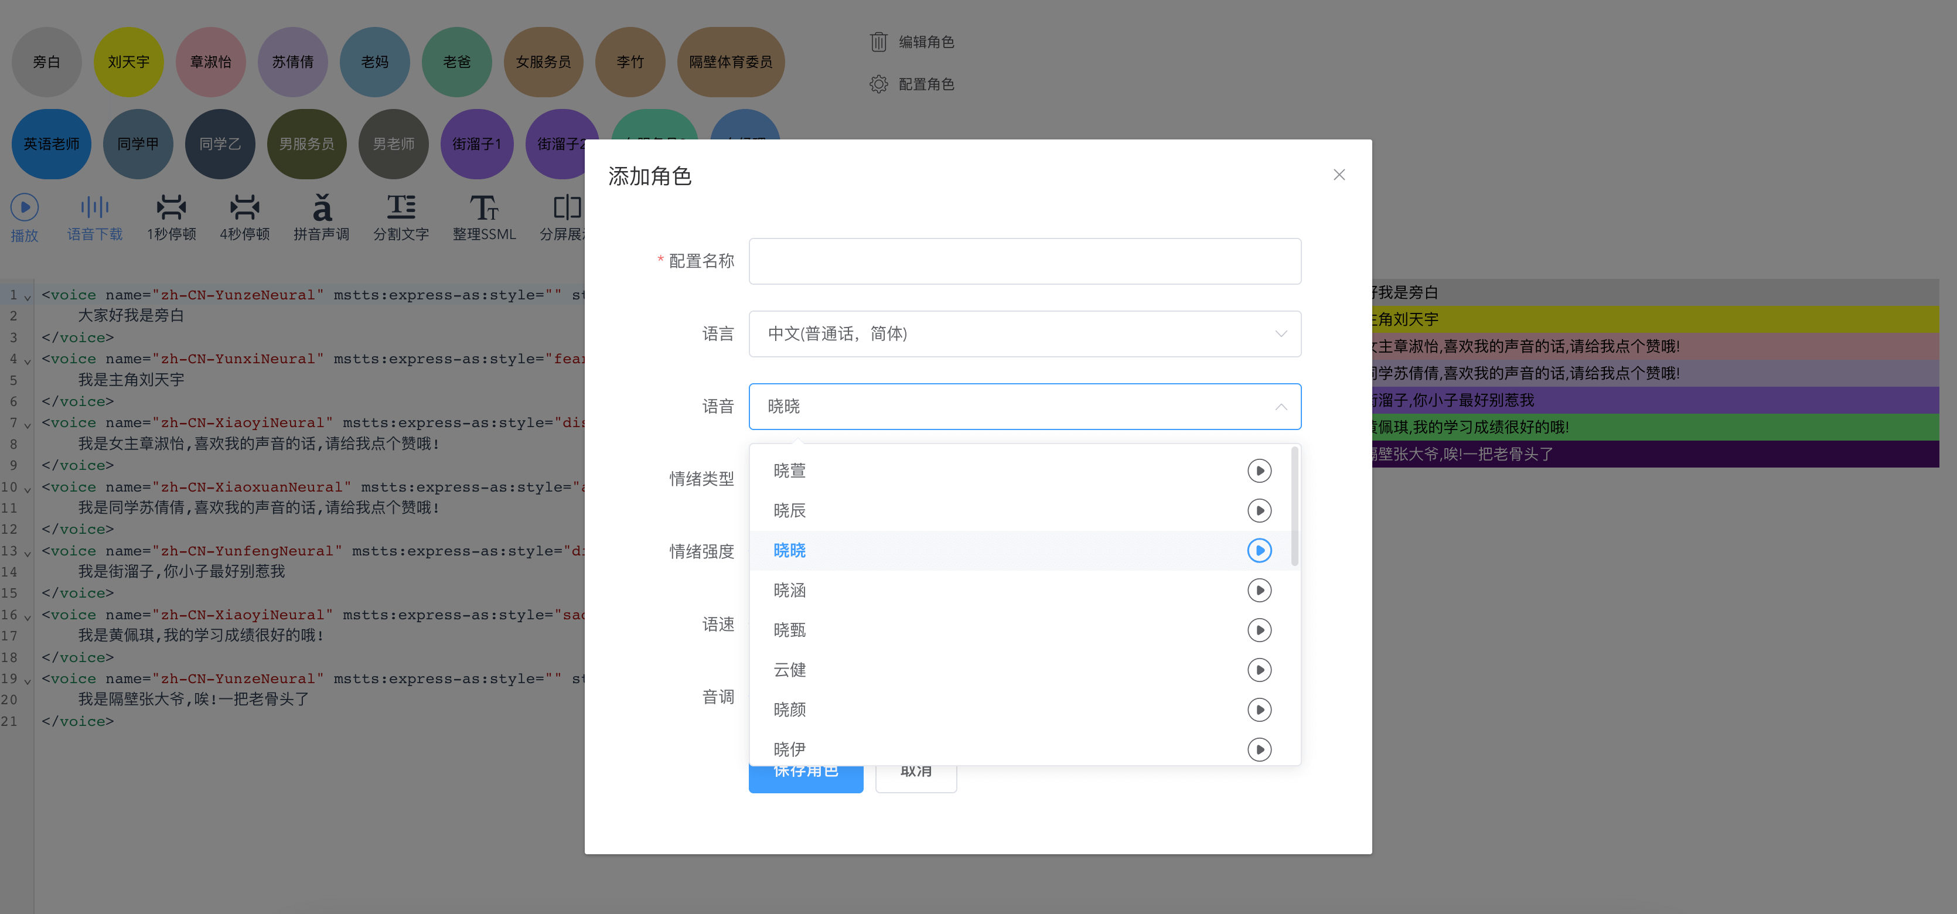Collapse line 1 voice block in editor

[28, 297]
